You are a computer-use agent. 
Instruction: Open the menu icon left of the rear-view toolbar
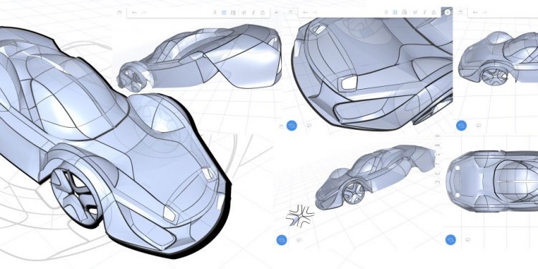119,13
